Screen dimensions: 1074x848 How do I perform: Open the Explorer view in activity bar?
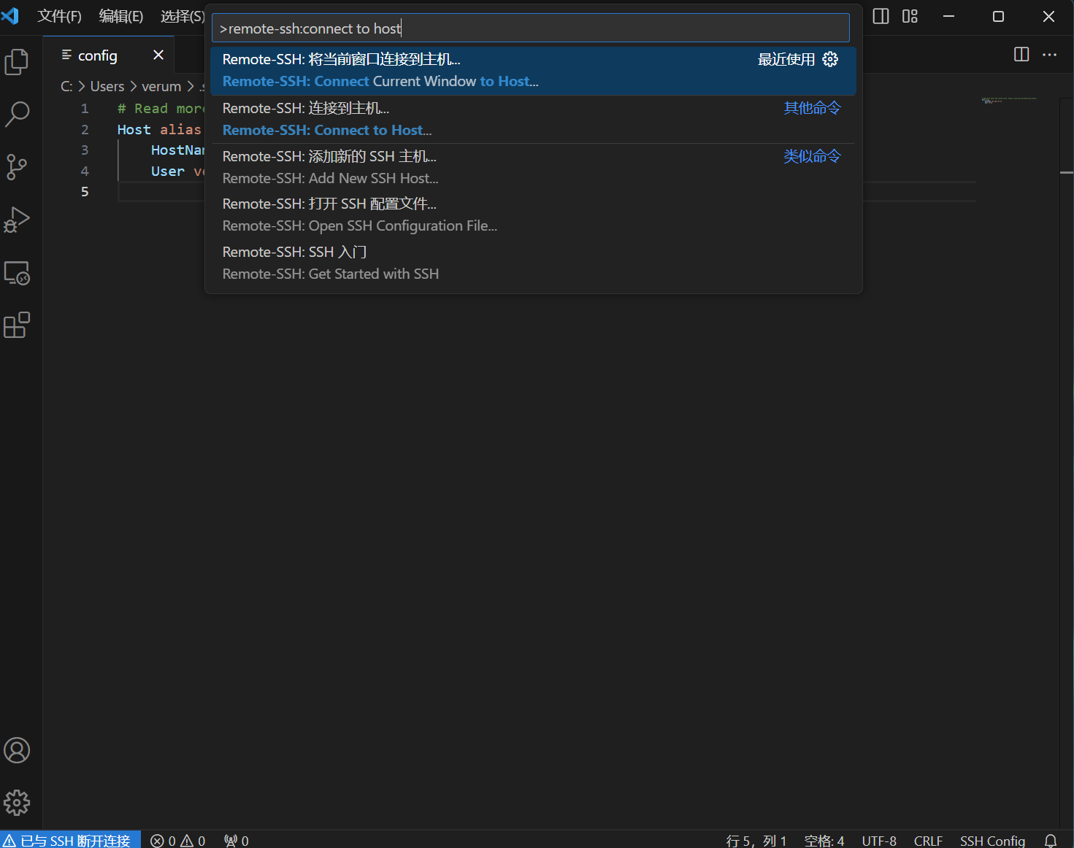[17, 62]
